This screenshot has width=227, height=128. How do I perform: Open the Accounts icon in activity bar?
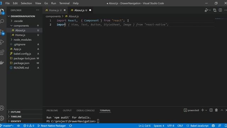click(x=2, y=108)
